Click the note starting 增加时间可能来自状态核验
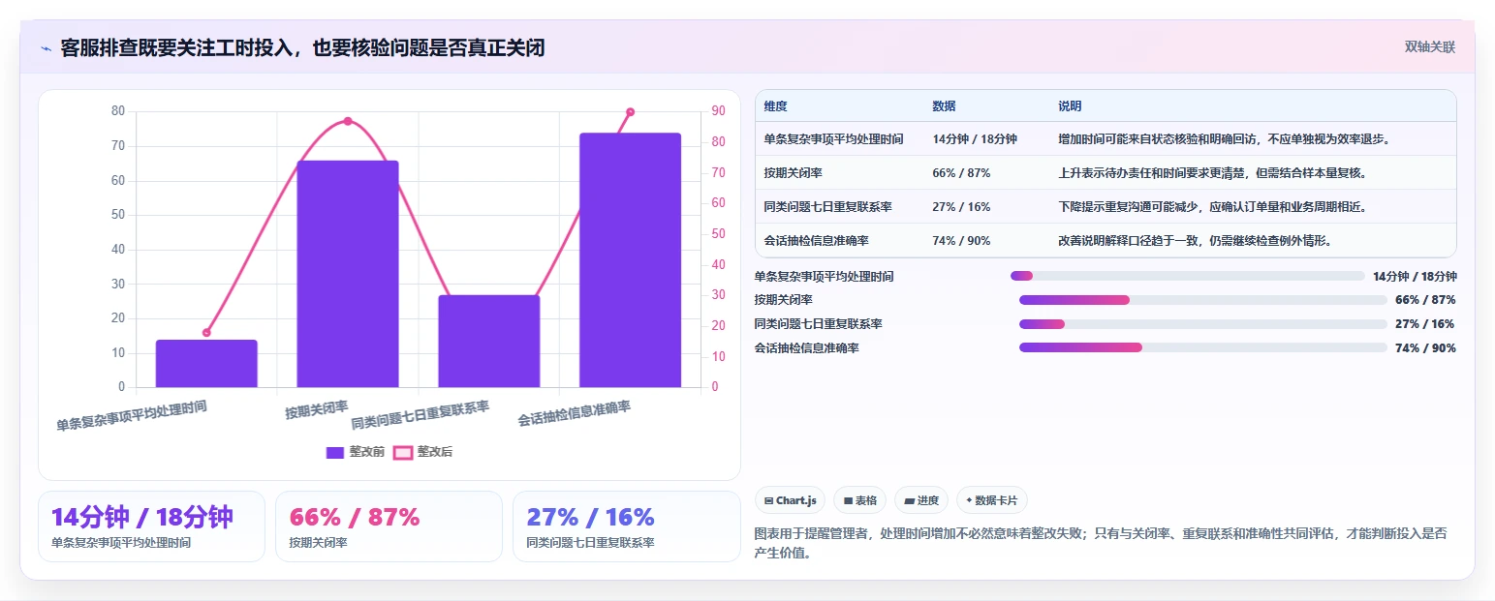 [x=1225, y=139]
